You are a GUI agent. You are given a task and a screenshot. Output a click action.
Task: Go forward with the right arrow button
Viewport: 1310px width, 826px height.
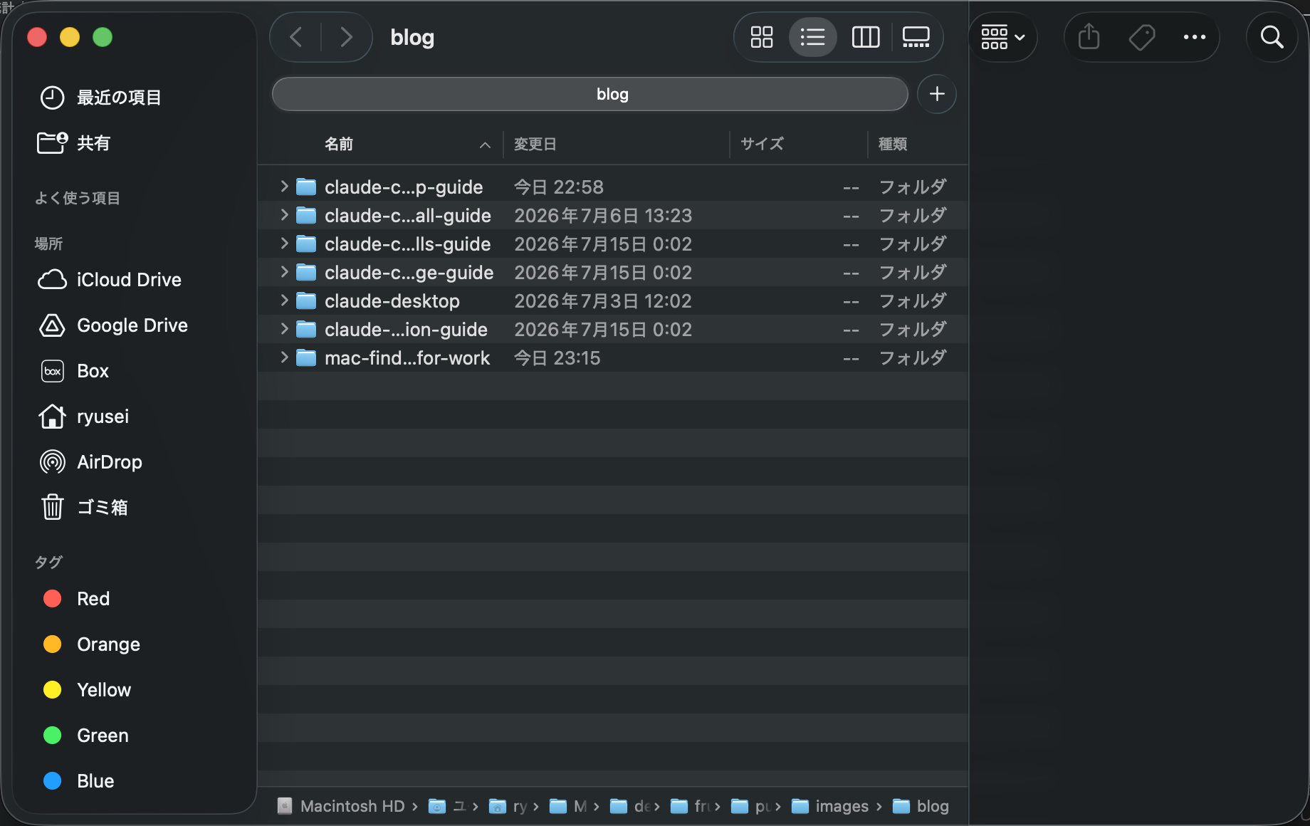pyautogui.click(x=346, y=37)
